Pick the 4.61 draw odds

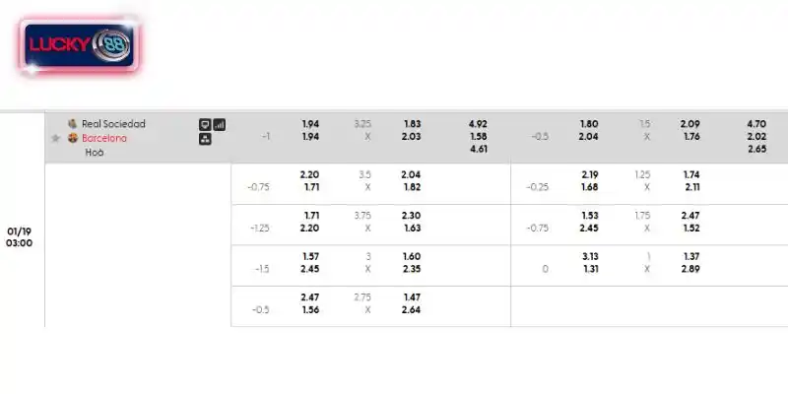tap(479, 150)
